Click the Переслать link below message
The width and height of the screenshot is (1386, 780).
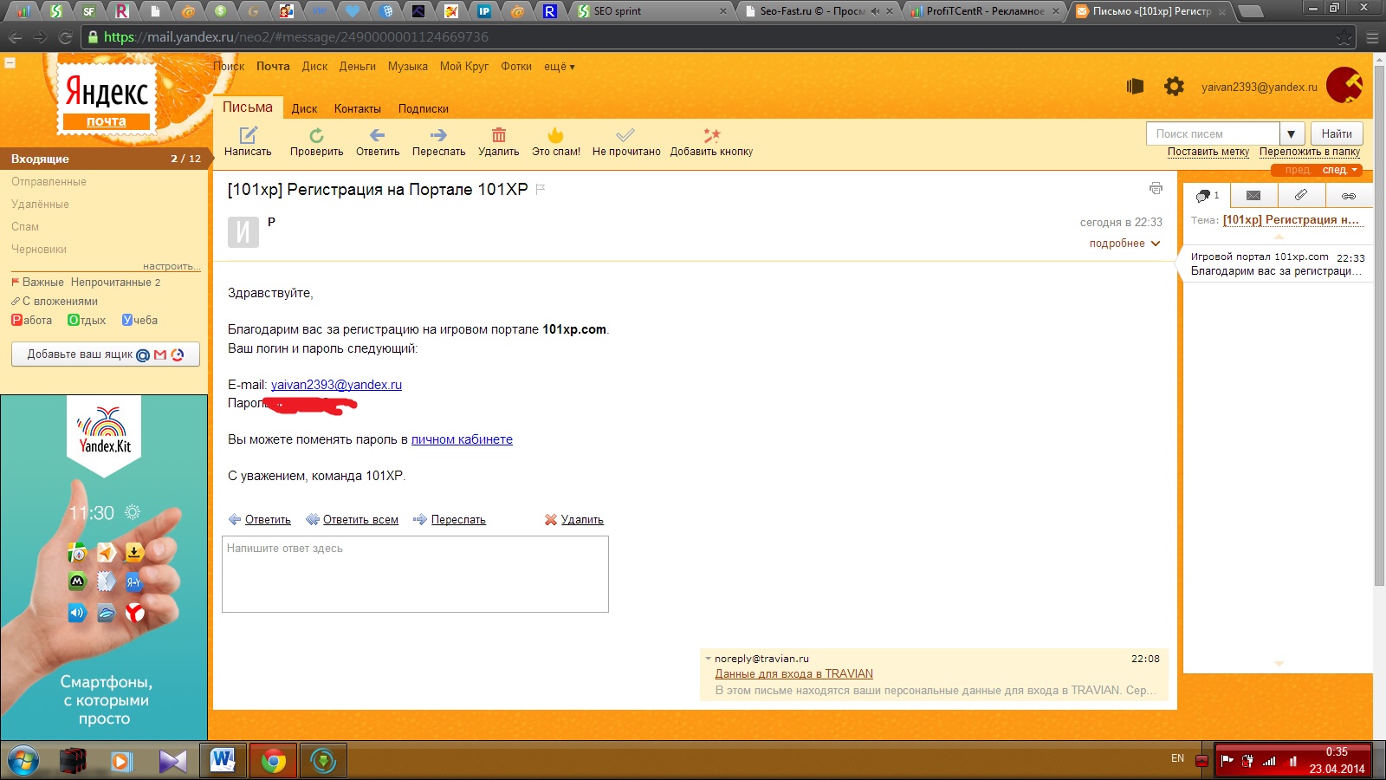pyautogui.click(x=458, y=520)
